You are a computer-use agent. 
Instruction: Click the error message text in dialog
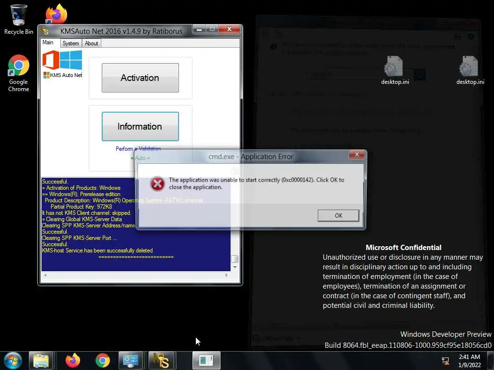257,184
